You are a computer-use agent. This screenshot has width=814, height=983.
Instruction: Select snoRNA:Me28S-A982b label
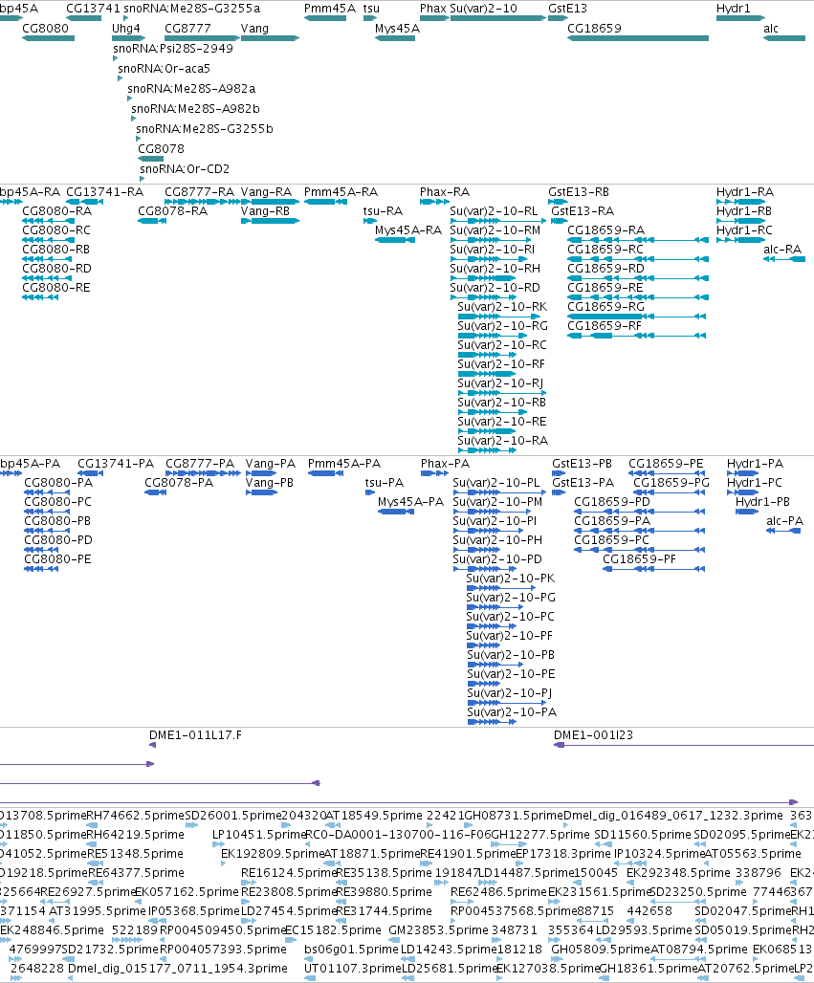coord(196,108)
